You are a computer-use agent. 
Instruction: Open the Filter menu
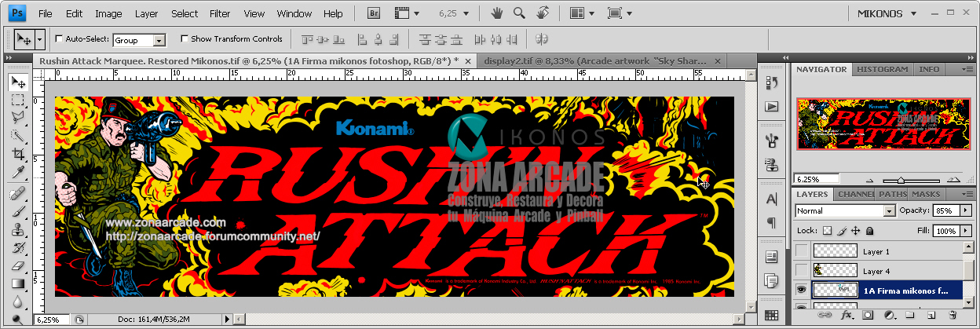pyautogui.click(x=220, y=13)
